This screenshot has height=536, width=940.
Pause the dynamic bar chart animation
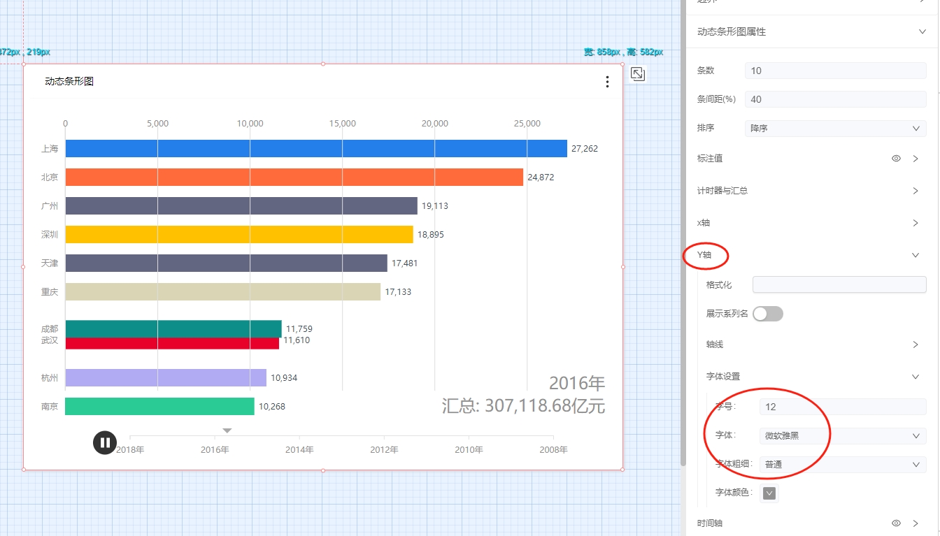pos(105,442)
